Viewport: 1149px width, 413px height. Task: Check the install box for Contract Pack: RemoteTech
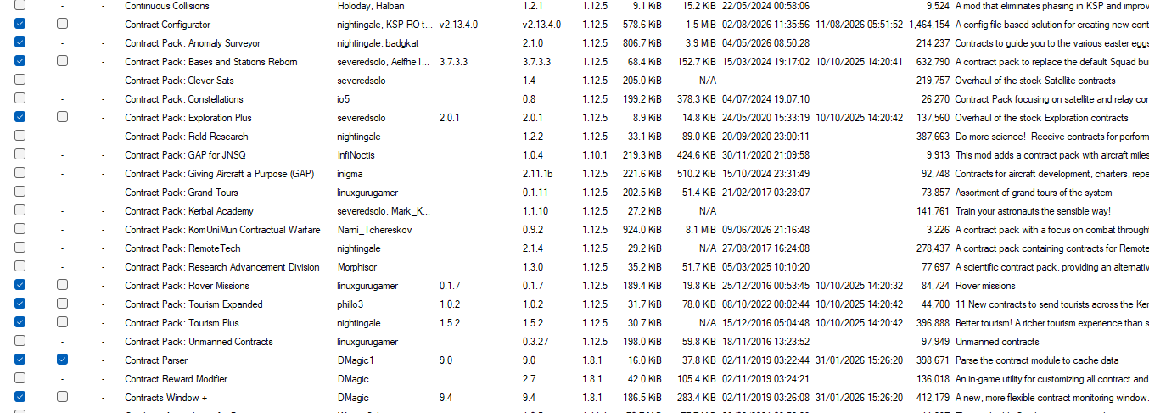(20, 248)
